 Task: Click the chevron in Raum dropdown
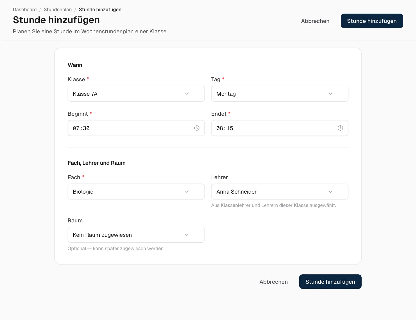tap(187, 235)
